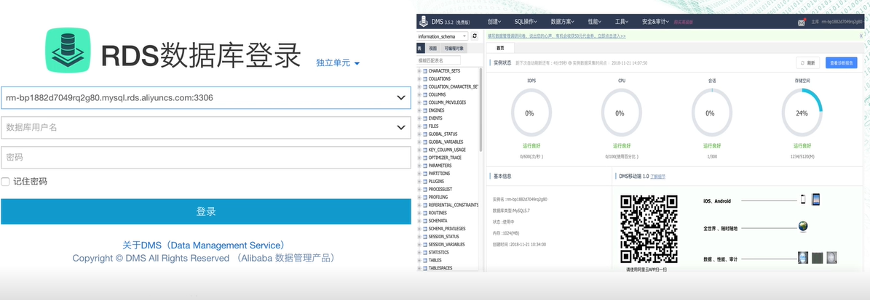
Task: Click the CPU 0% gauge ring
Action: (x=622, y=113)
